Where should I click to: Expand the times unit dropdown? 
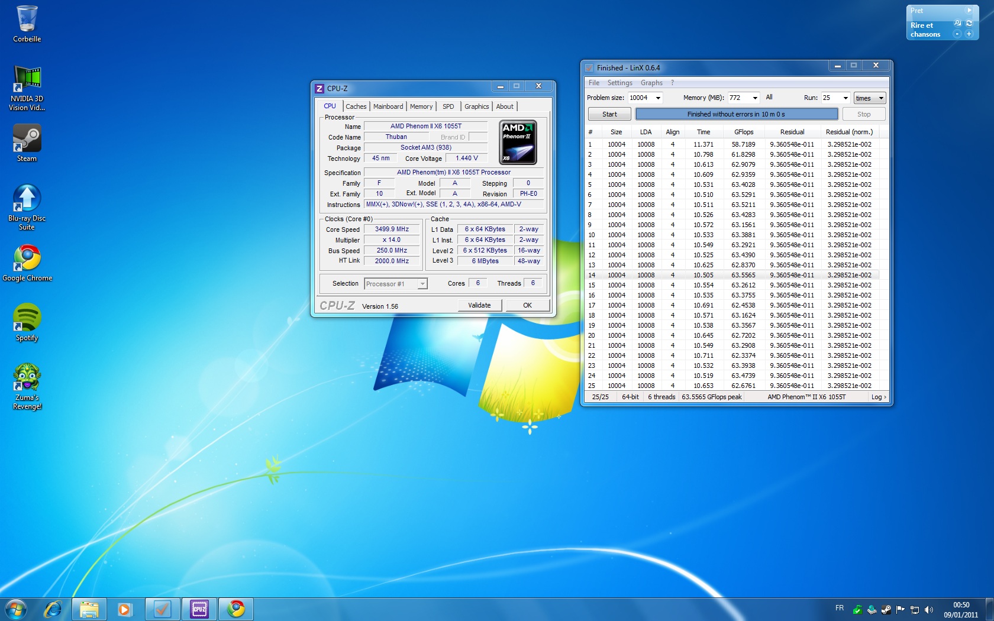880,98
